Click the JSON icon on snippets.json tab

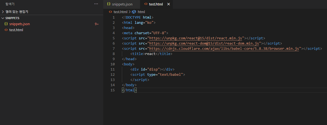pos(109,4)
